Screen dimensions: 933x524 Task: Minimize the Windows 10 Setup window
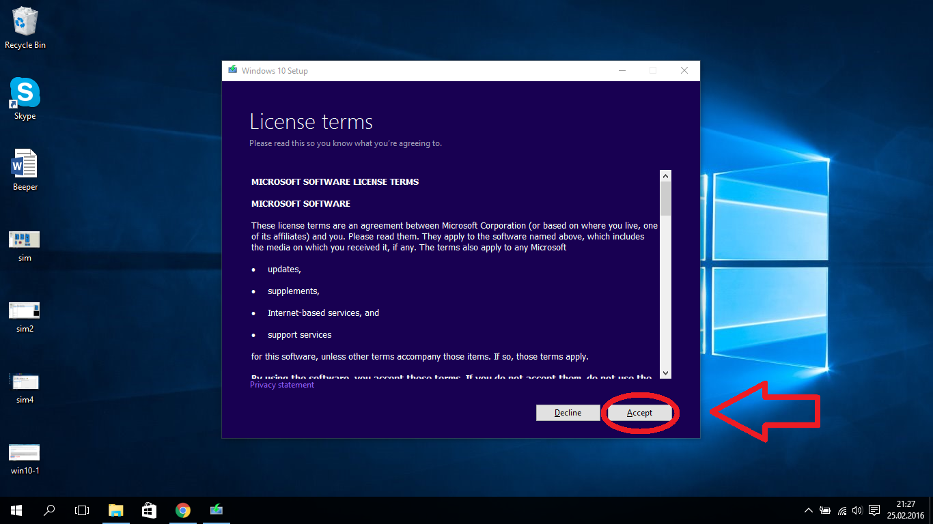point(622,70)
